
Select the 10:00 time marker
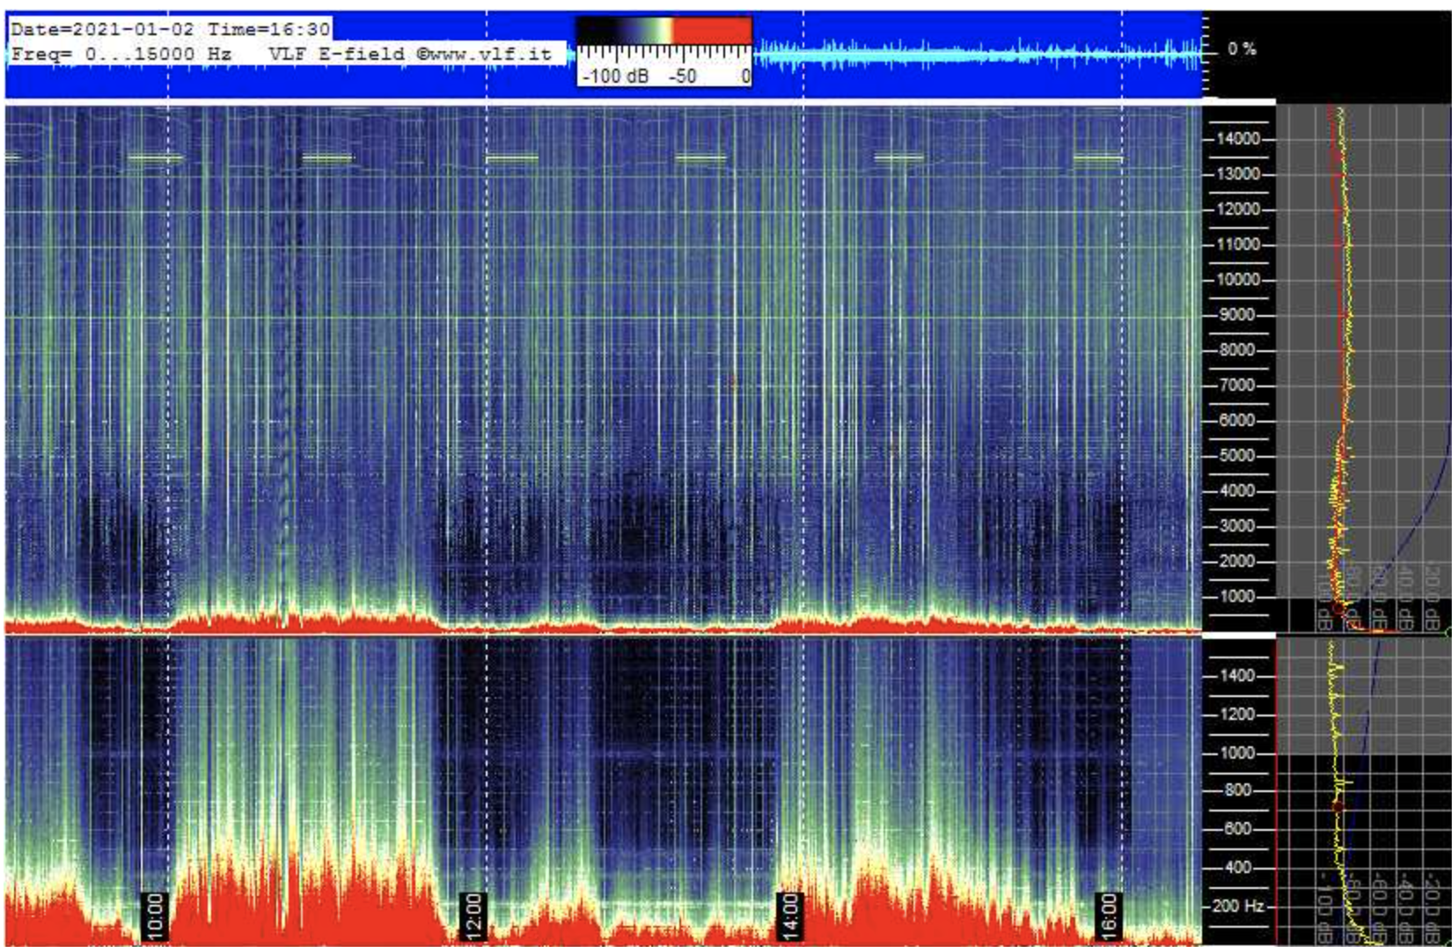(x=153, y=916)
